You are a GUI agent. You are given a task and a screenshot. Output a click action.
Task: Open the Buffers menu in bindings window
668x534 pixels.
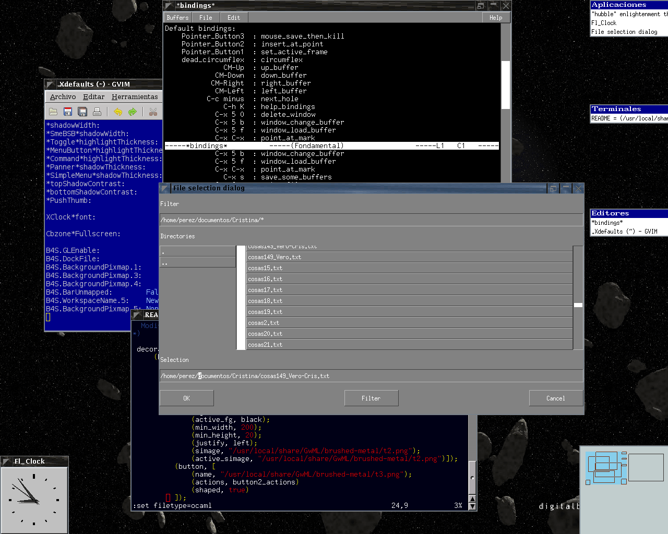(177, 18)
